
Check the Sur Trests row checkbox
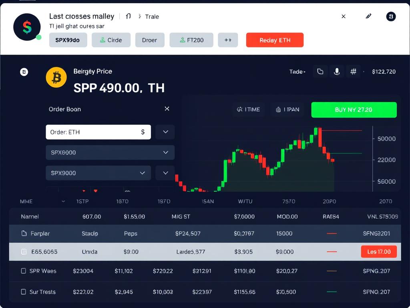tap(24, 292)
